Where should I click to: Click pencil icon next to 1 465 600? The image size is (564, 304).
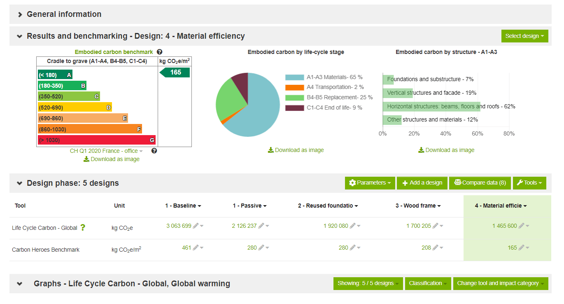pos(522,226)
